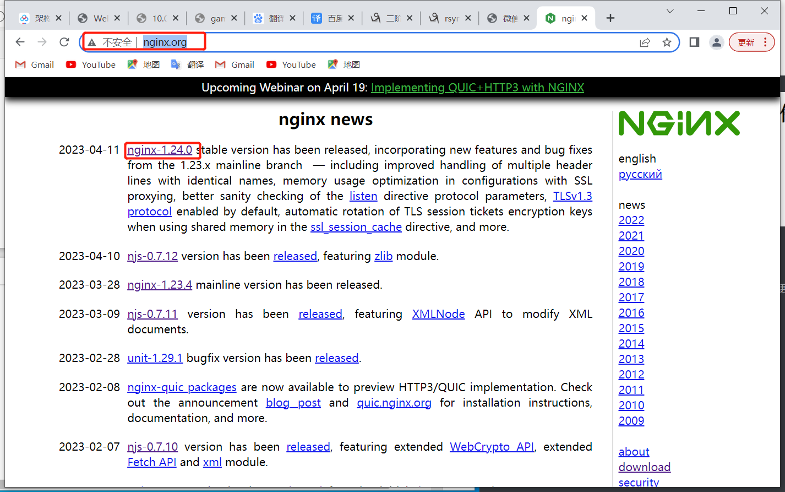This screenshot has width=785, height=492.
Task: Open the QUIC+HTTP3 webinar link
Action: tap(477, 88)
